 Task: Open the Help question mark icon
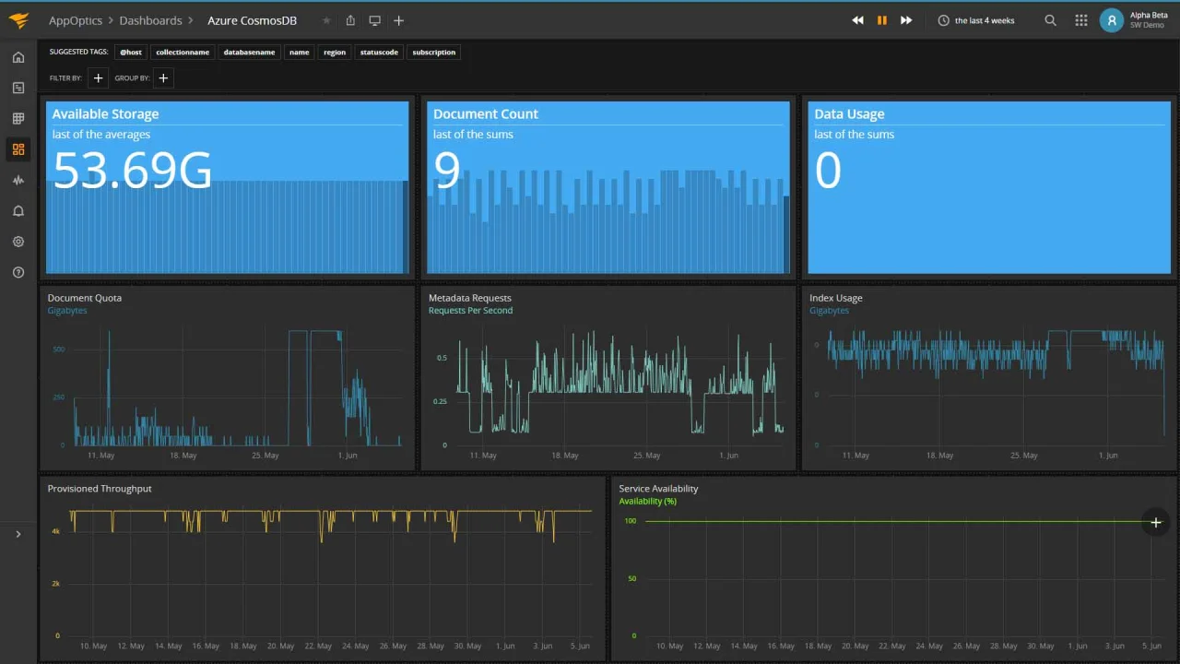[18, 272]
